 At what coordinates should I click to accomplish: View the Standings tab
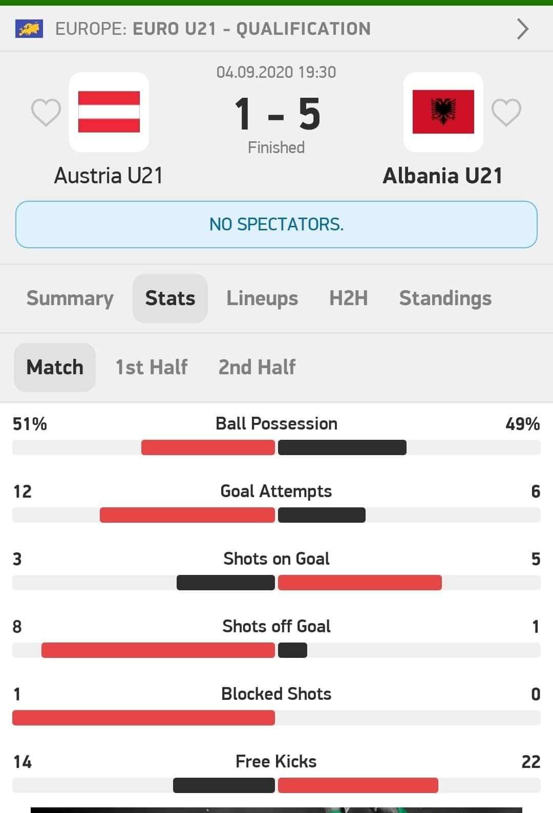[445, 298]
